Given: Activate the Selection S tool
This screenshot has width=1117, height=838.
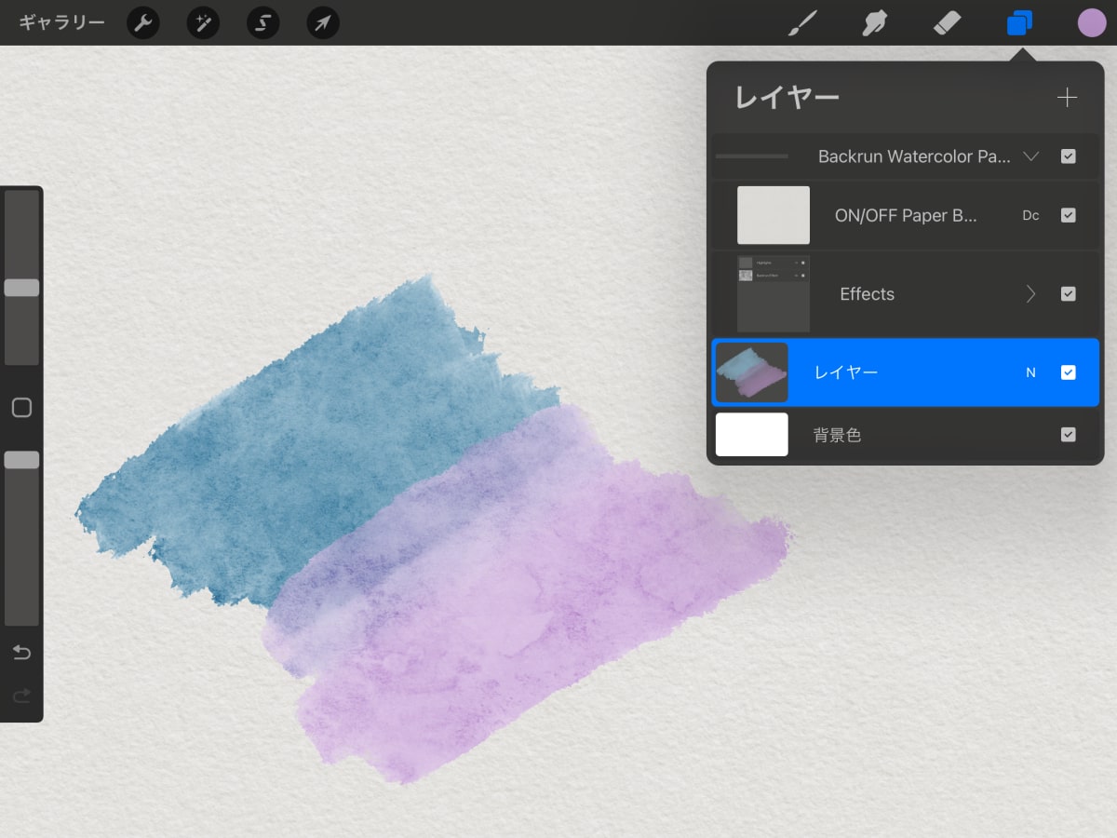Looking at the screenshot, I should 263,22.
